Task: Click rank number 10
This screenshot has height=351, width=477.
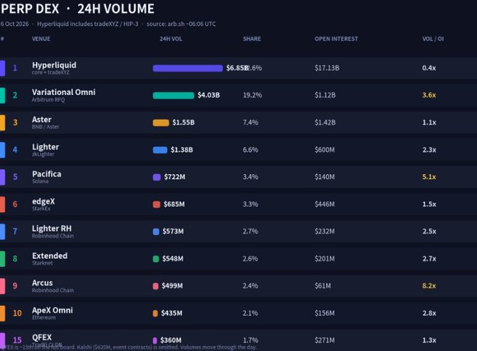Action: coord(17,313)
